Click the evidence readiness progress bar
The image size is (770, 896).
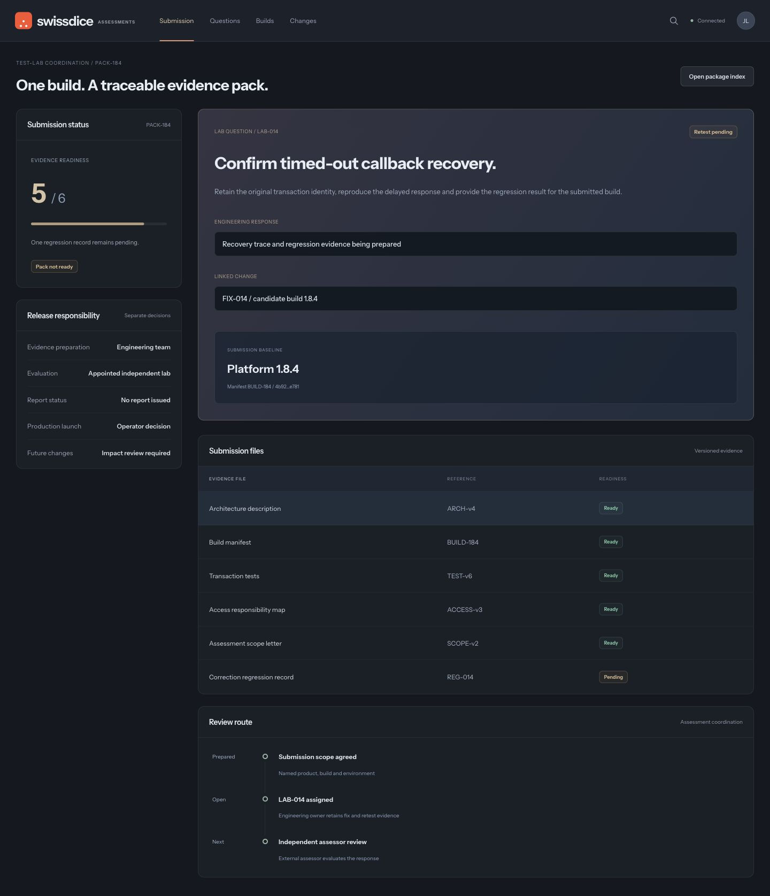(x=99, y=224)
